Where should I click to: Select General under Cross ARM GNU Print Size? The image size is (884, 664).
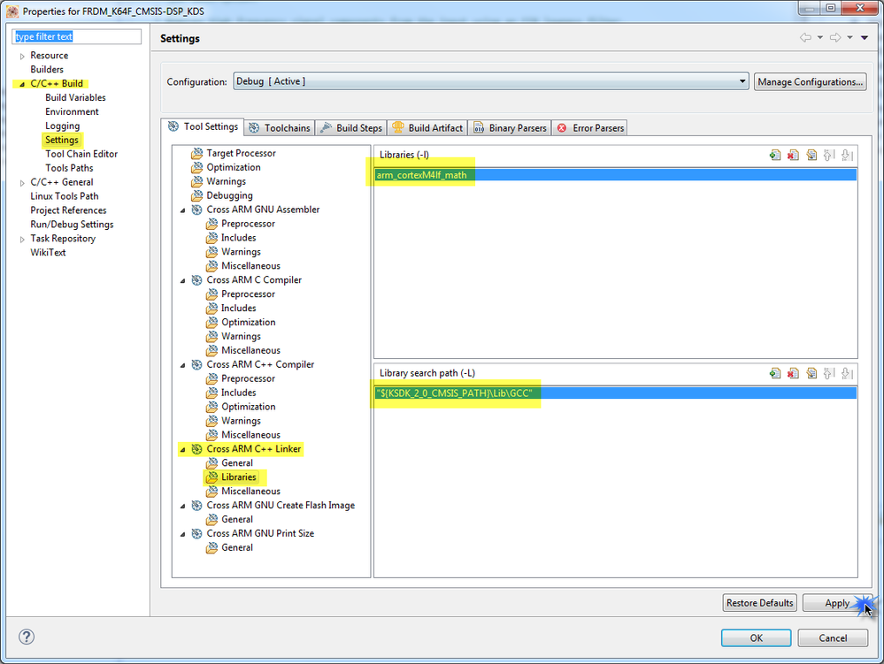237,547
